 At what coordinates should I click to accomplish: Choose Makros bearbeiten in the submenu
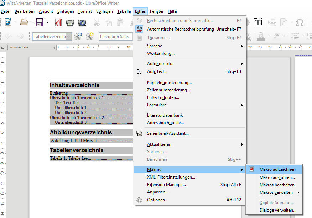pos(274,185)
